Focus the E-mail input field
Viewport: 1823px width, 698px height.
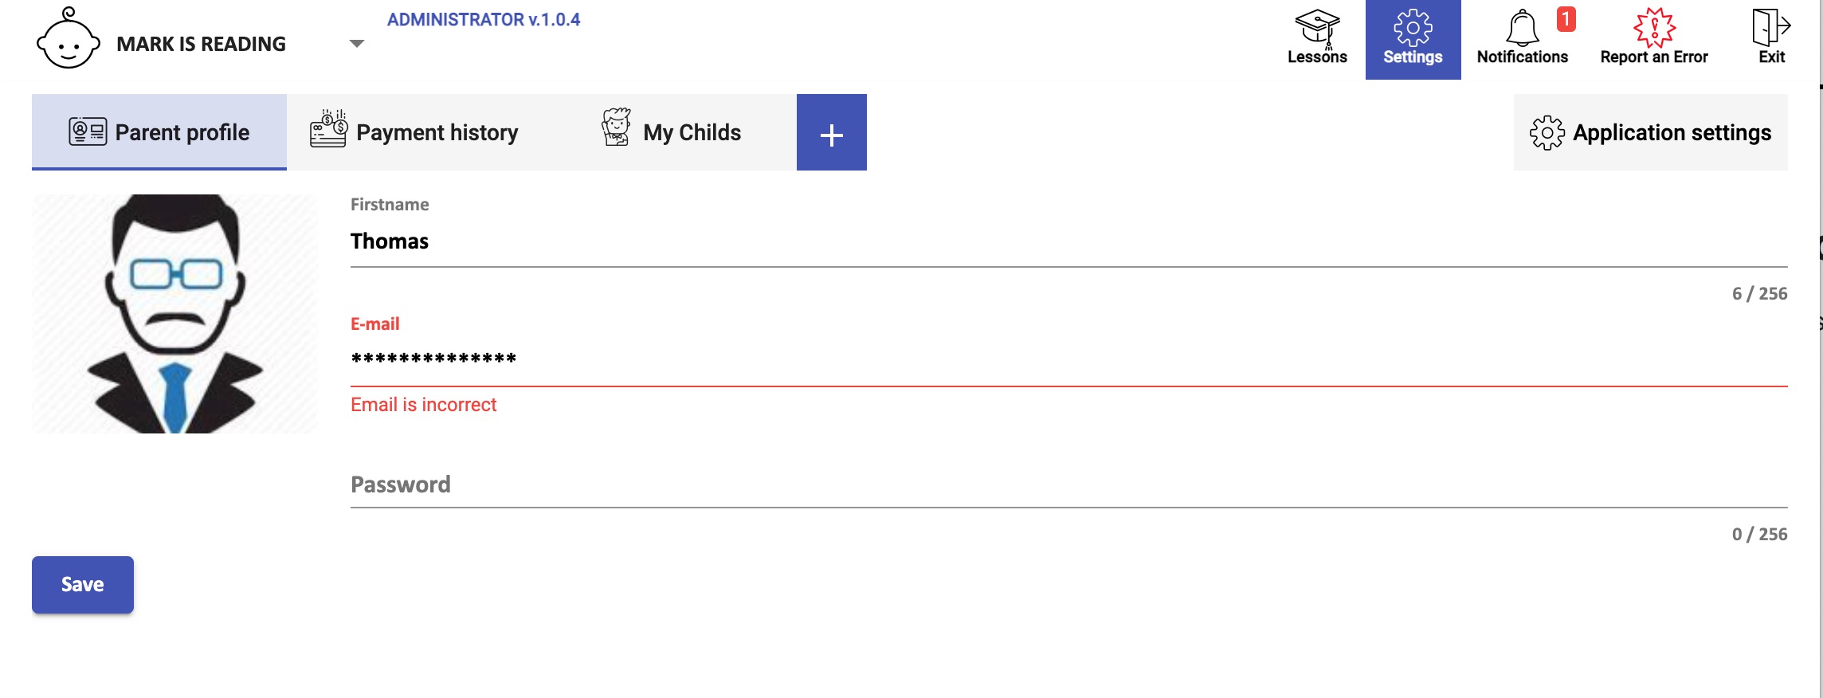[x=1068, y=359]
